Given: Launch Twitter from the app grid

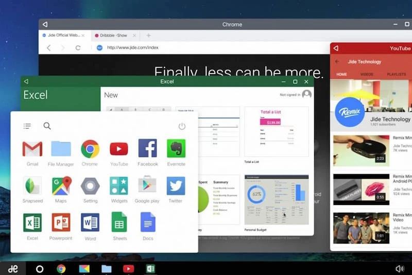Looking at the screenshot, I should click(176, 186).
